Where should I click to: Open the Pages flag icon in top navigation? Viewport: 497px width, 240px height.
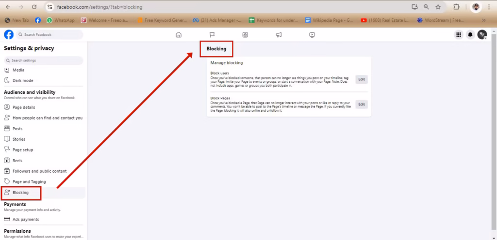click(x=212, y=35)
